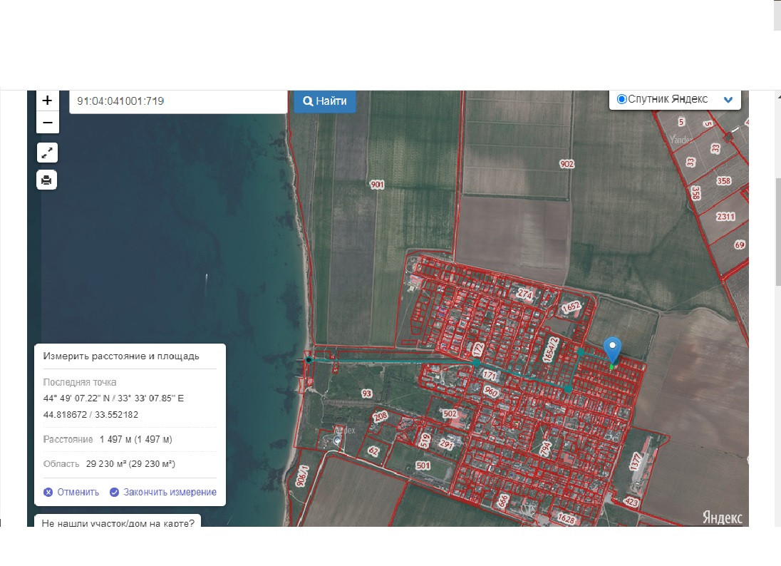The image size is (781, 566).
Task: Select parcel labeled 902 on map
Action: click(x=567, y=164)
